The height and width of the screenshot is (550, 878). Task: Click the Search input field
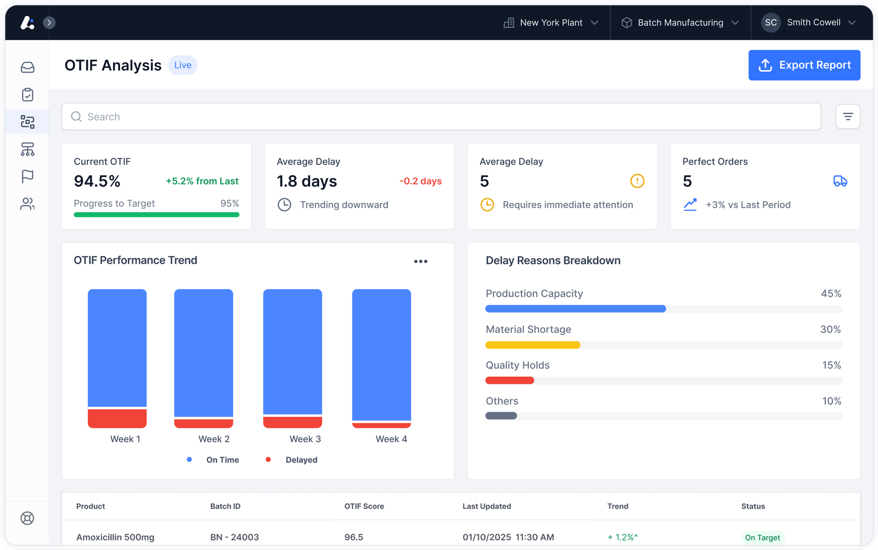tap(441, 117)
